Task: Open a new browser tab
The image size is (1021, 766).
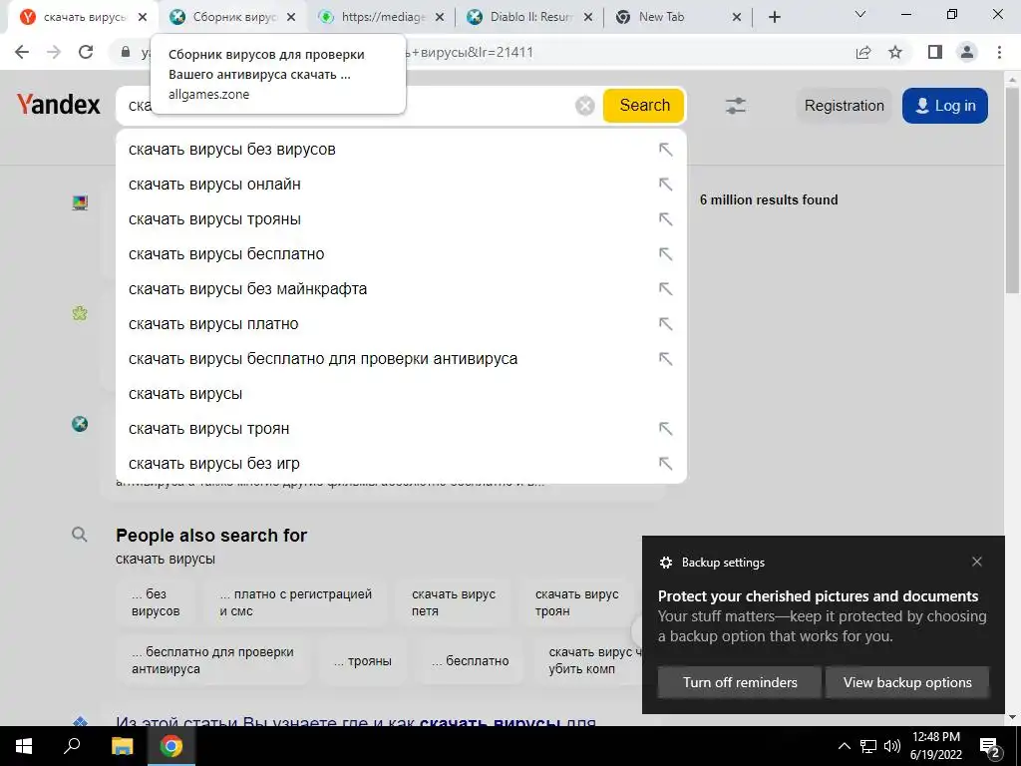Action: pos(774,18)
